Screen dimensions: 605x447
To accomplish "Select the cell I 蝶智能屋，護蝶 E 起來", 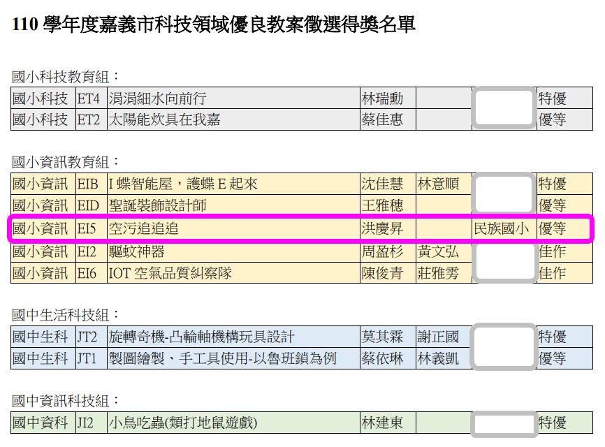I will pyautogui.click(x=183, y=184).
